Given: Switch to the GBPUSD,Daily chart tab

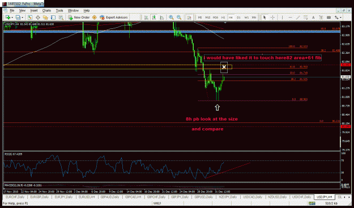Looking at the screenshot, I should pos(204,197).
